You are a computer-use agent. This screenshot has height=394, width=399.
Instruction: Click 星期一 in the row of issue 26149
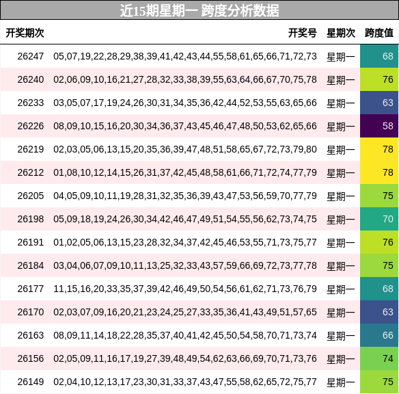[x=341, y=382]
